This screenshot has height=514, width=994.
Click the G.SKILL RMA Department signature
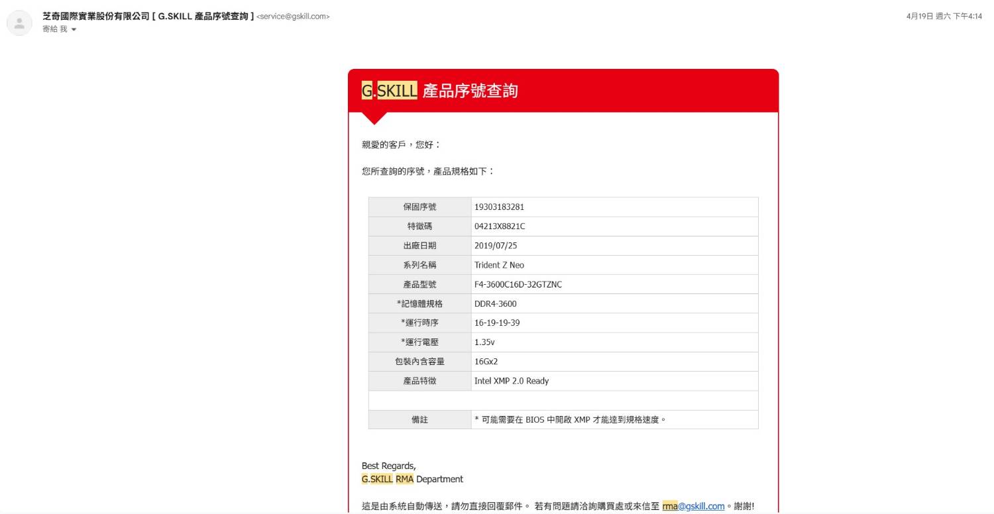click(x=412, y=479)
